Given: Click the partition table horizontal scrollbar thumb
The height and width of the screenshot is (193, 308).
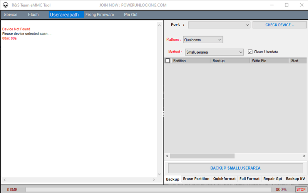Looking at the screenshot, I should (x=203, y=156).
